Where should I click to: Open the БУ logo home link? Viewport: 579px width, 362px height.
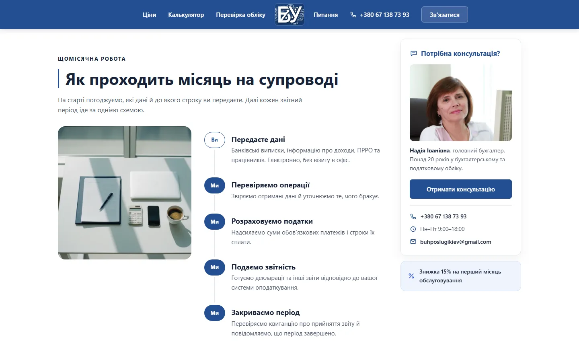point(289,14)
